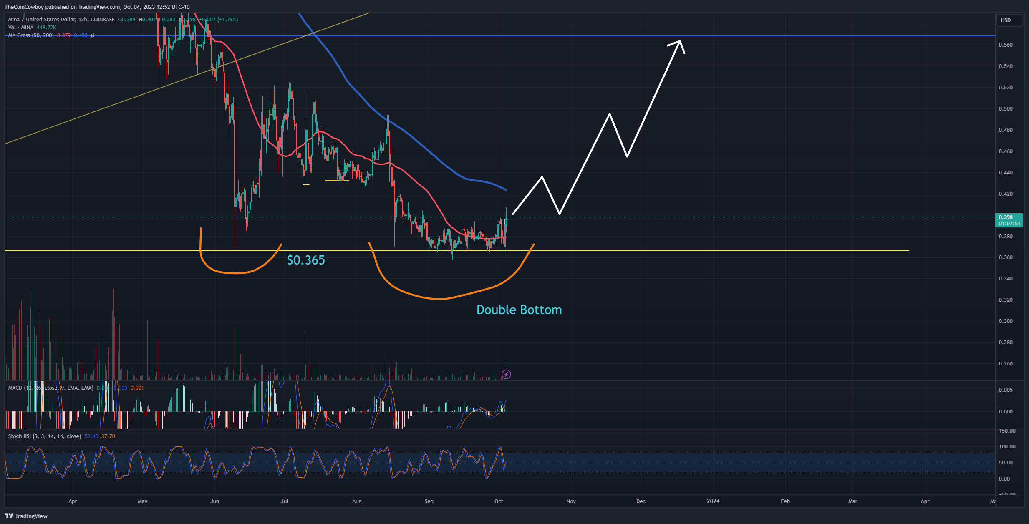The image size is (1029, 524).
Task: Click the 50.00 Stoch RSI axis label
Action: coord(1006,462)
